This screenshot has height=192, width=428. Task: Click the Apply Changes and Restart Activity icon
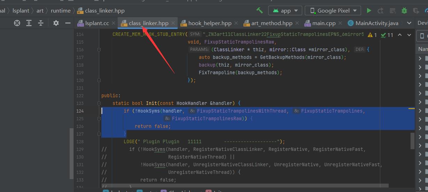(x=381, y=10)
